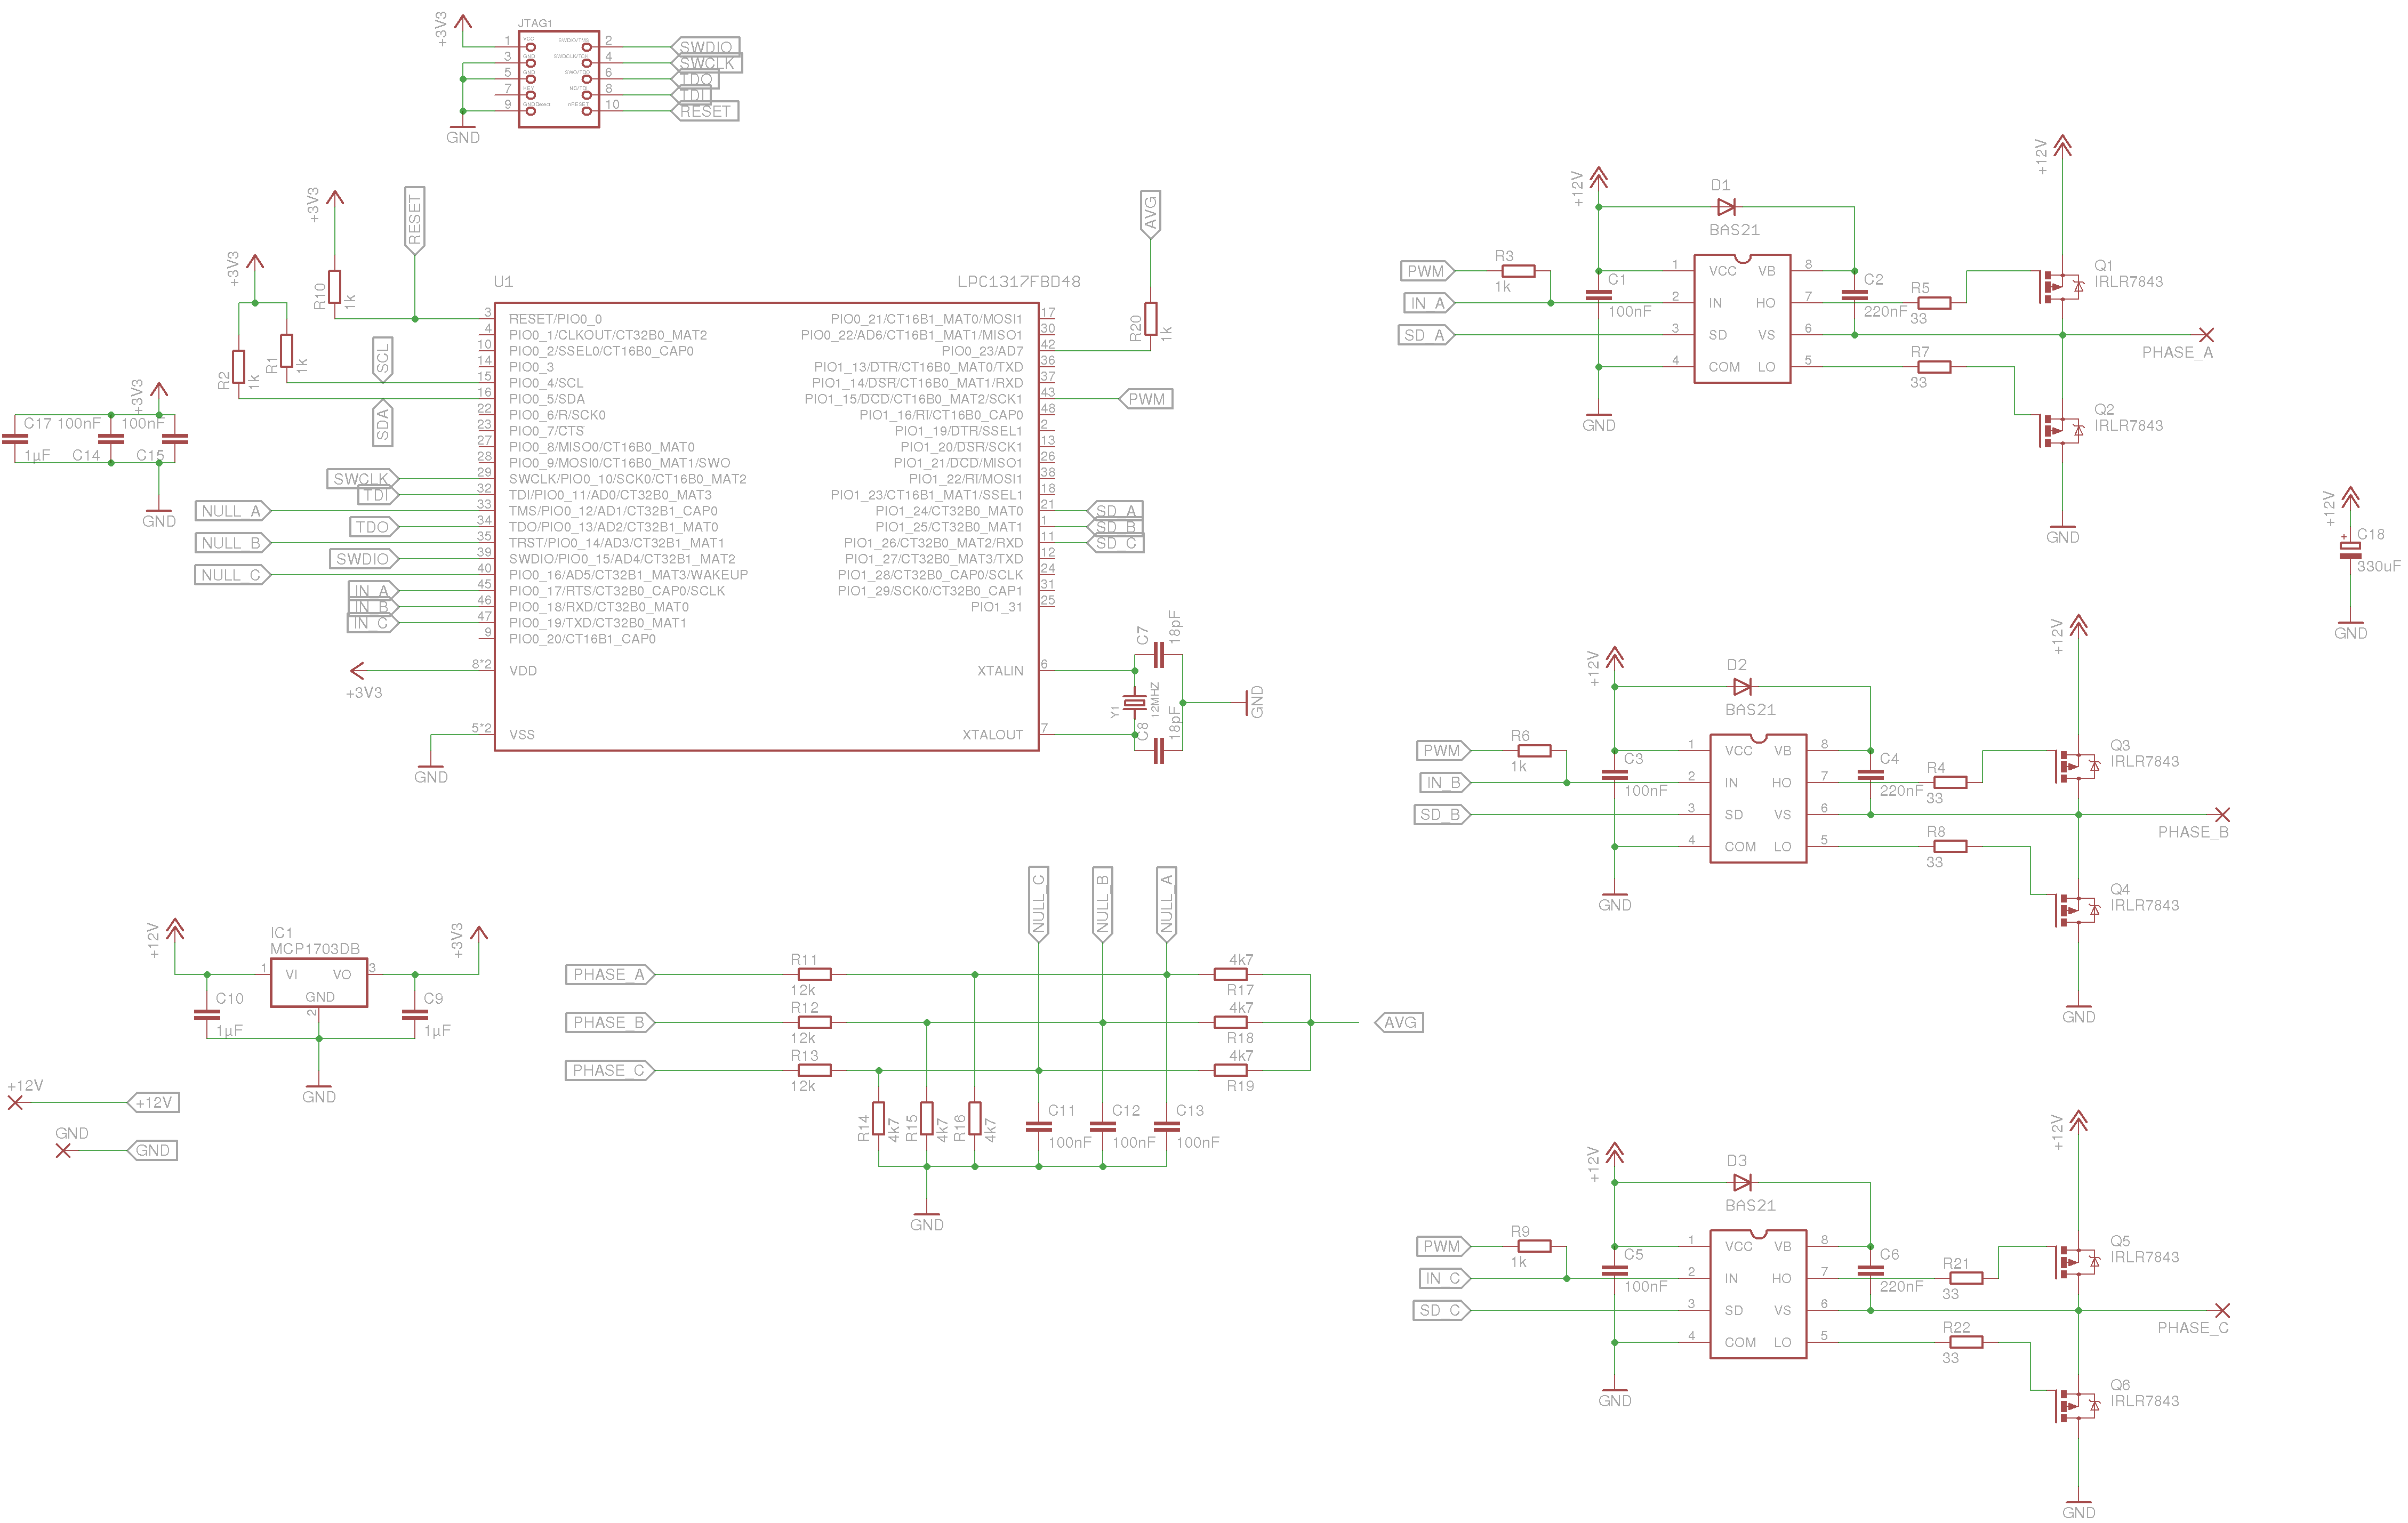Click resistor R11 12k symbol
Image resolution: width=2408 pixels, height=1523 pixels.
click(815, 975)
